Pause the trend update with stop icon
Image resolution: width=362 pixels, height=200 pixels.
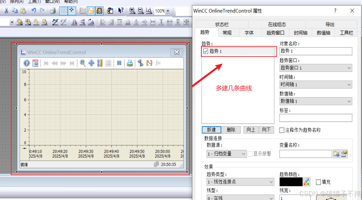(119, 63)
